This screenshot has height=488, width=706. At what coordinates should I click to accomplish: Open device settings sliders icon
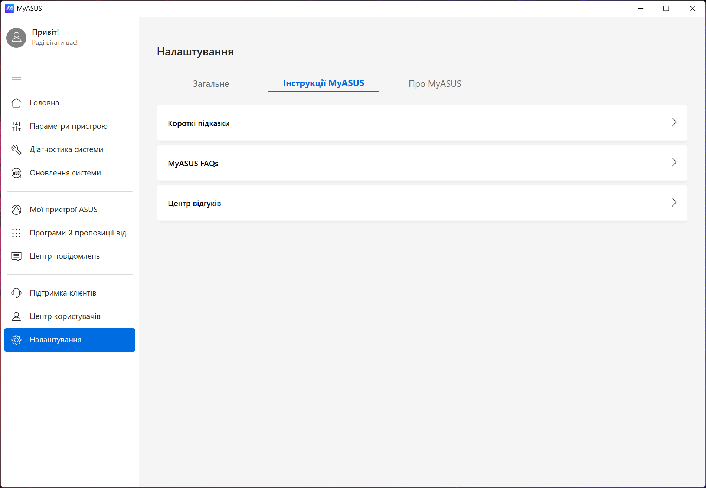(16, 126)
